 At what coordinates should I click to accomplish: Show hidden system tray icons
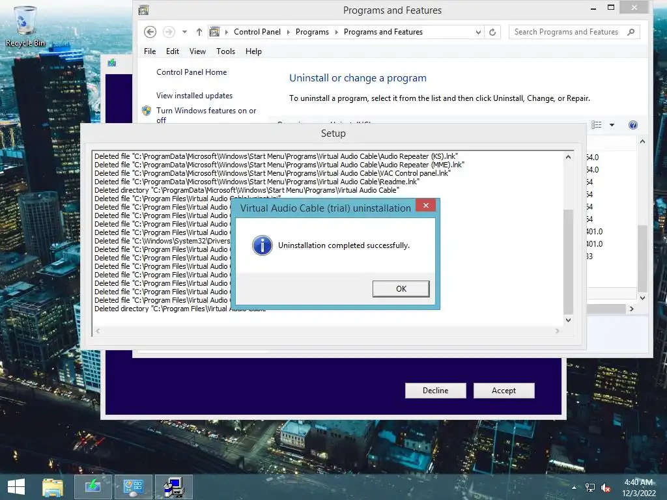coord(575,488)
